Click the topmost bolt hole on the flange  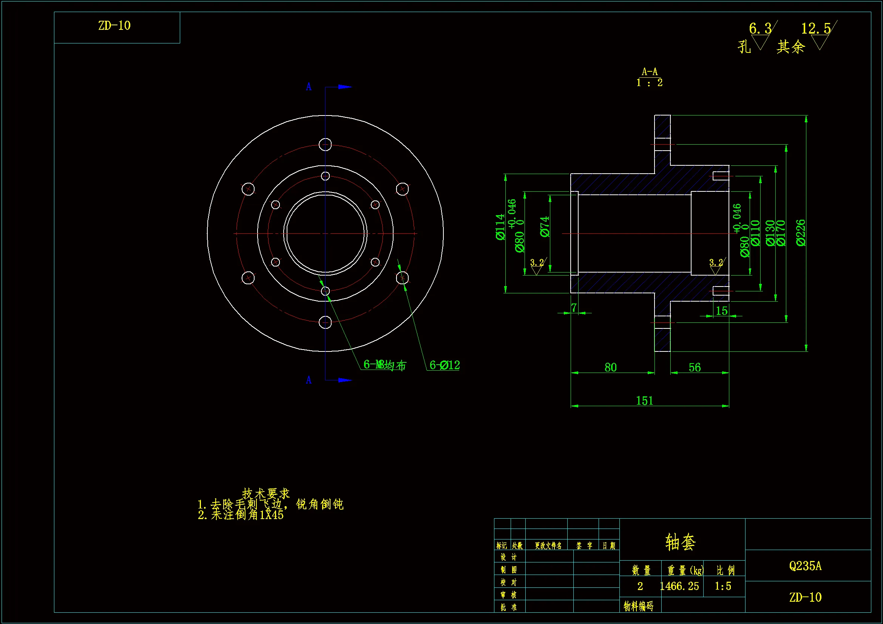[x=325, y=145]
